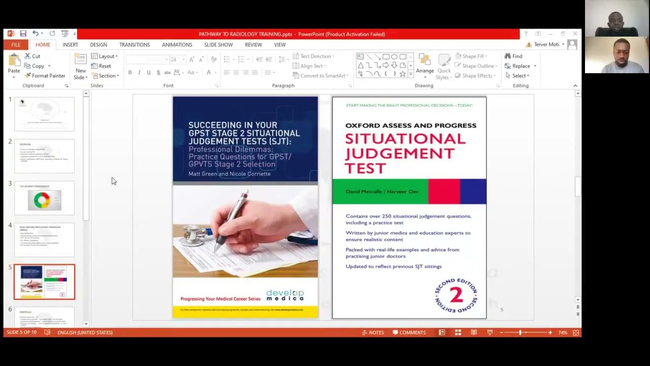Open the Shape Outline dropdown
The image size is (650, 366).
[476, 66]
